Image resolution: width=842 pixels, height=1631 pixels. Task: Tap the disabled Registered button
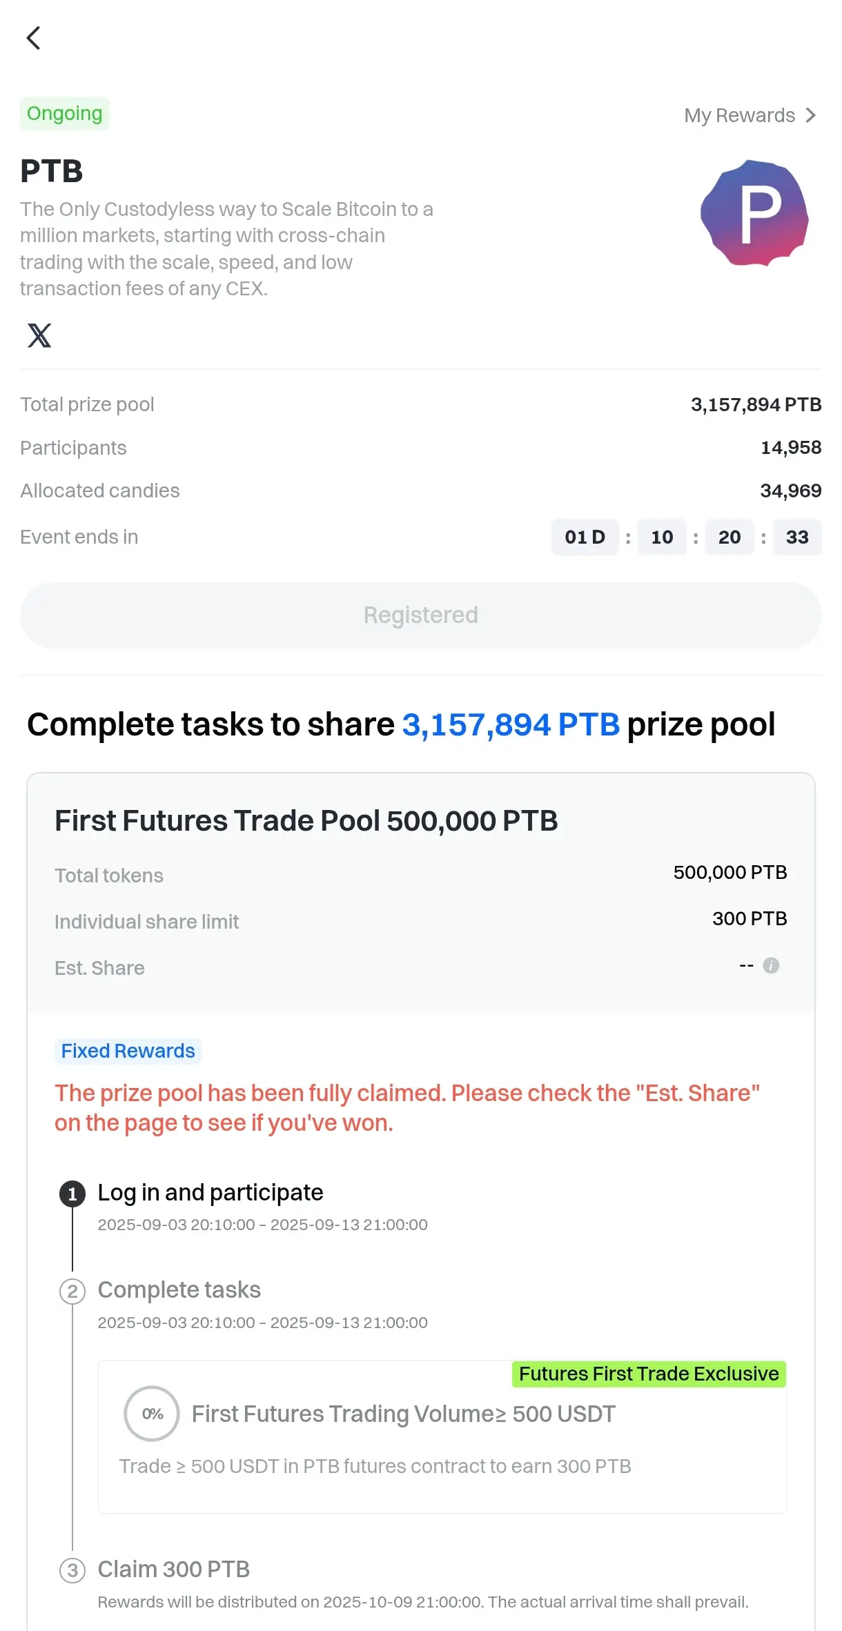click(421, 615)
